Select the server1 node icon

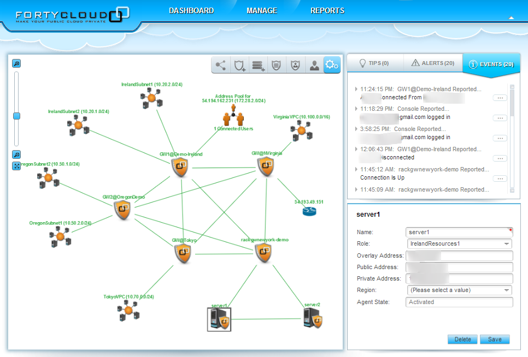tap(219, 319)
